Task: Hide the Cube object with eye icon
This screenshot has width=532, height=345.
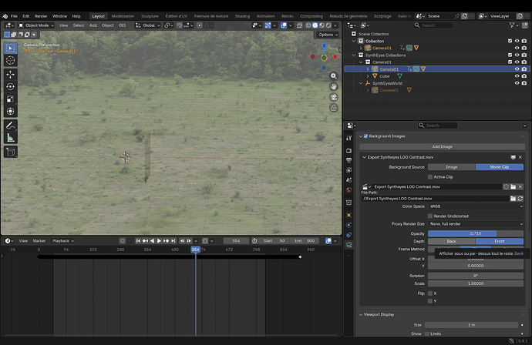Action: [517, 76]
